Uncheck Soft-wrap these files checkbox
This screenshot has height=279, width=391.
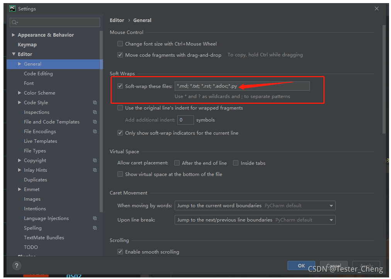pos(120,86)
